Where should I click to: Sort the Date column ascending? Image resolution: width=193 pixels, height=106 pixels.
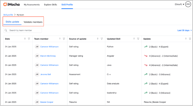pos(25,39)
